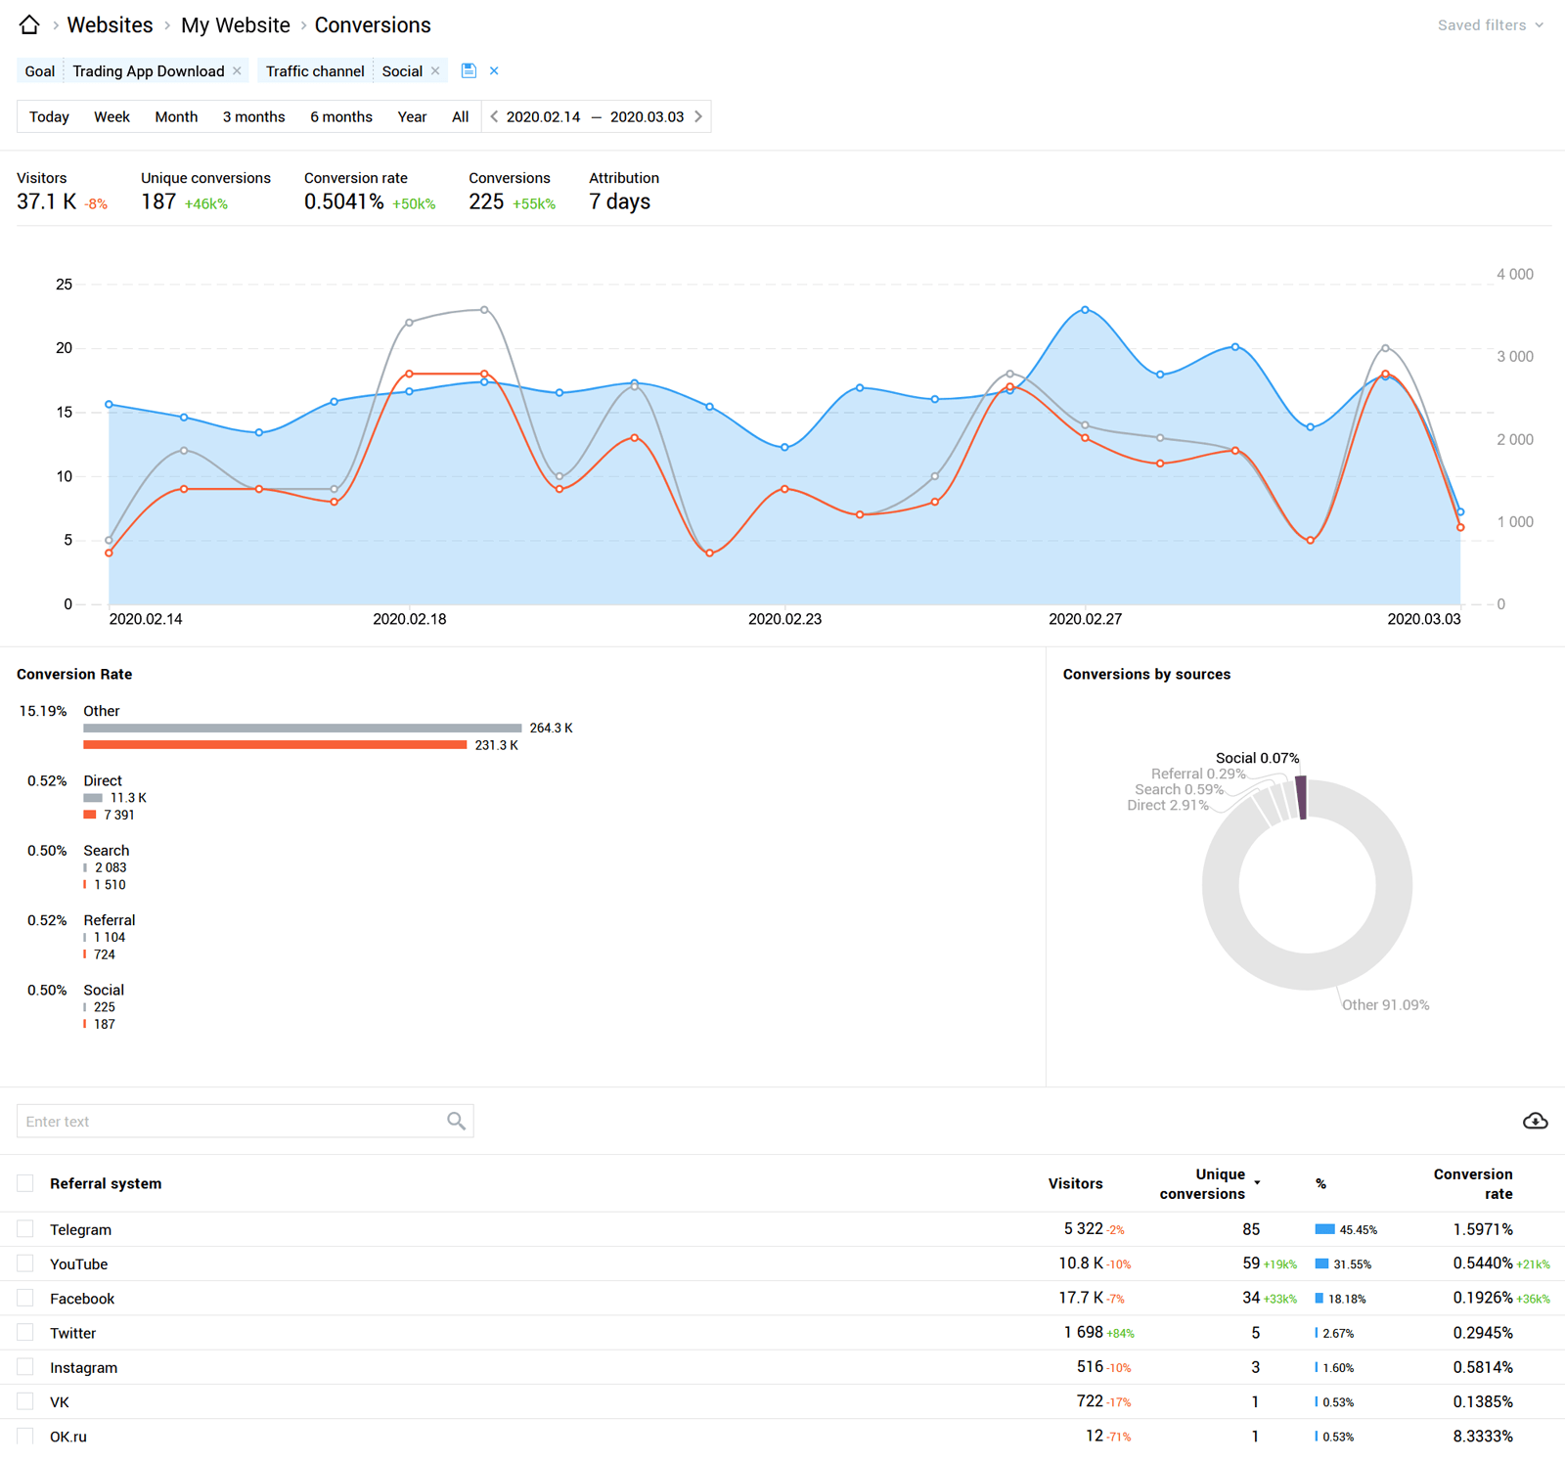Open the 2020.02.14 — 2020.03.03 date range picker
The height and width of the screenshot is (1461, 1565).
click(597, 116)
